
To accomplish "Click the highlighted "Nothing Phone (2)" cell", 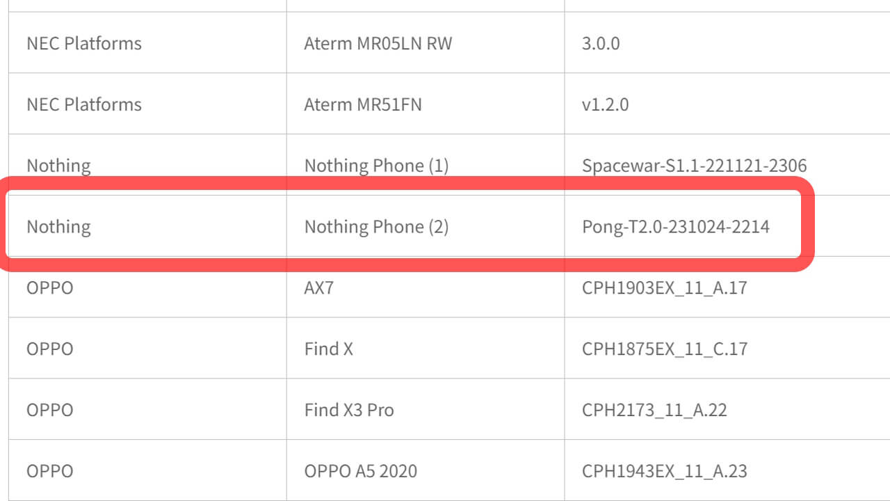I will point(376,227).
